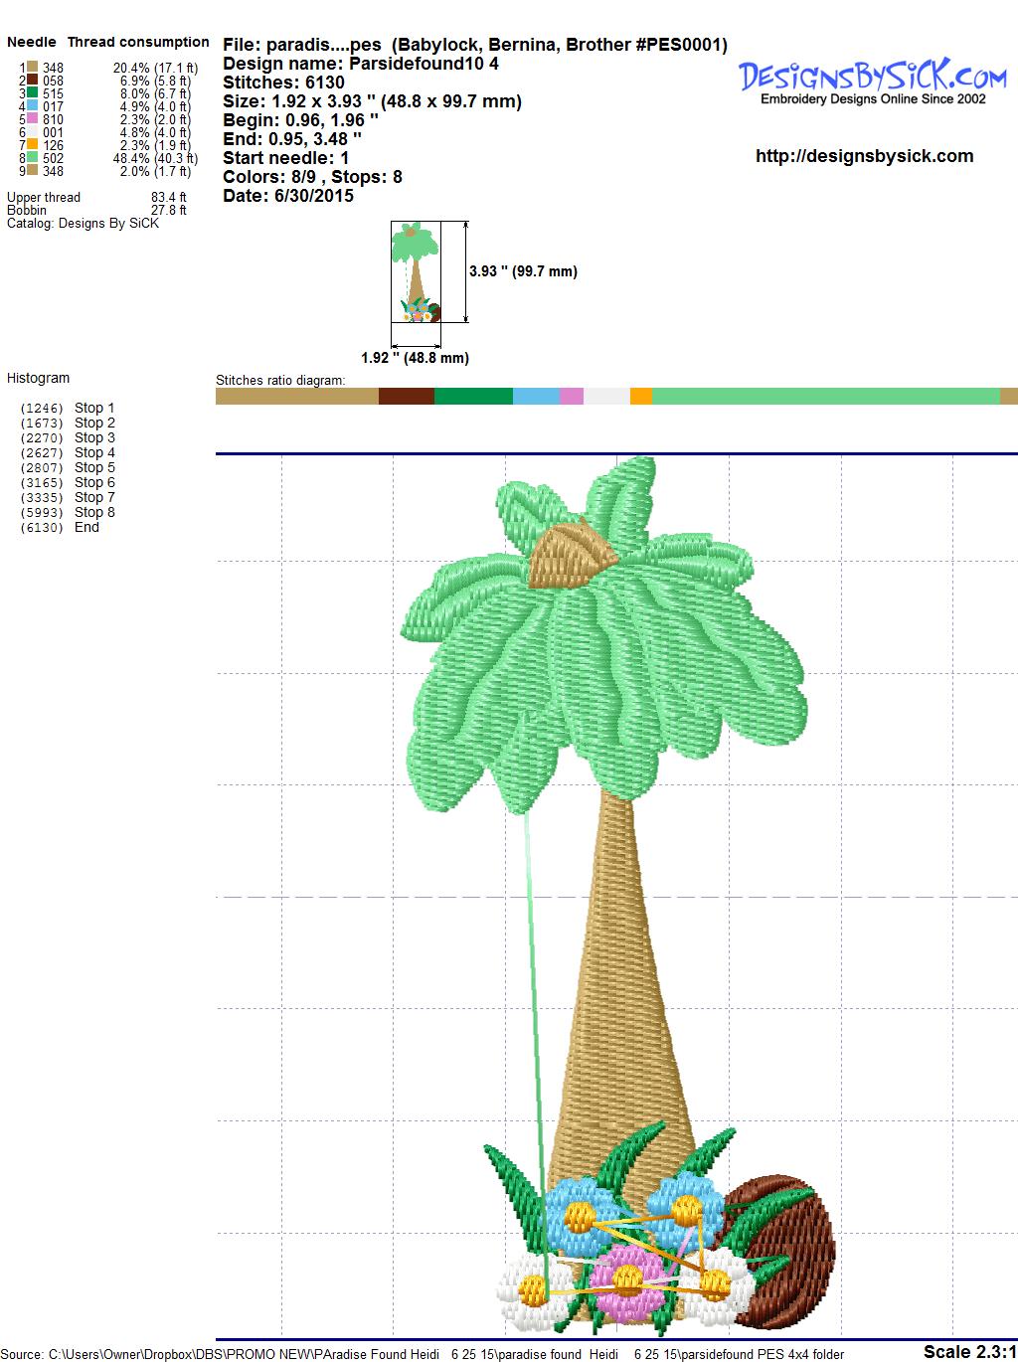Open the http://designsbysick.com link
Viewport: 1018px width, 1362px height.
coord(864,156)
